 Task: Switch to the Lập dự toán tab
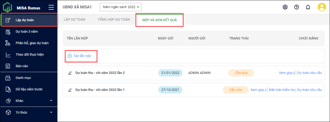(x=74, y=20)
